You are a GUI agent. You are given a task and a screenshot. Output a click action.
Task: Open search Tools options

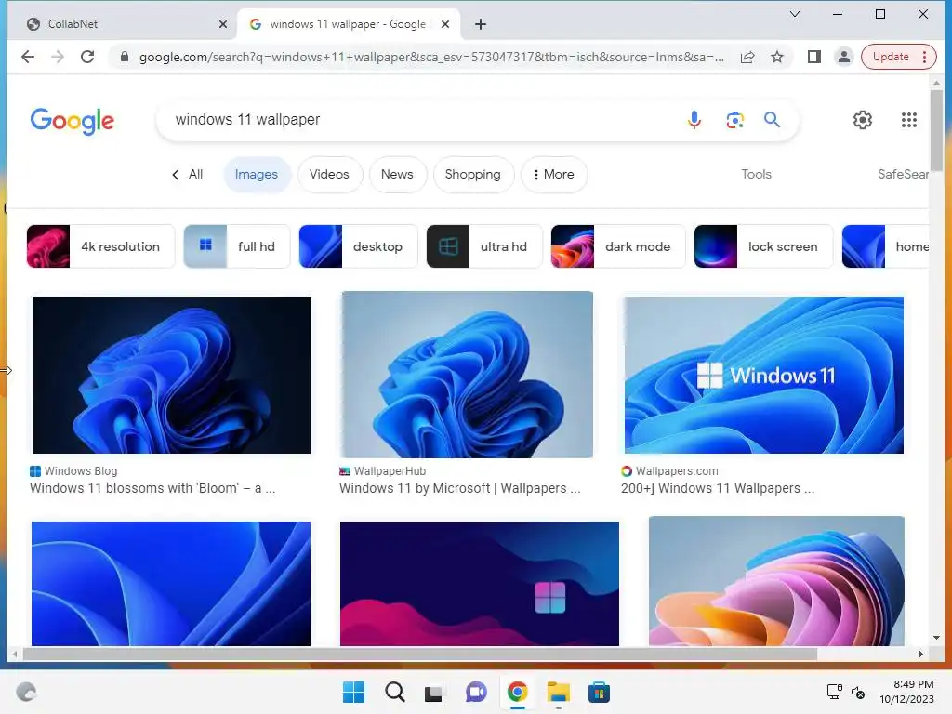point(756,174)
